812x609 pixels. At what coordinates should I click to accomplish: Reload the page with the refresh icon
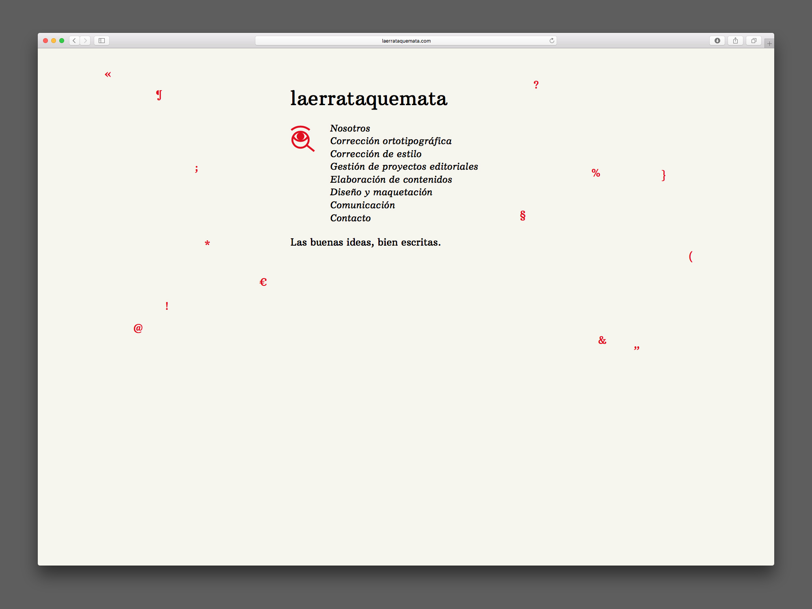point(552,41)
